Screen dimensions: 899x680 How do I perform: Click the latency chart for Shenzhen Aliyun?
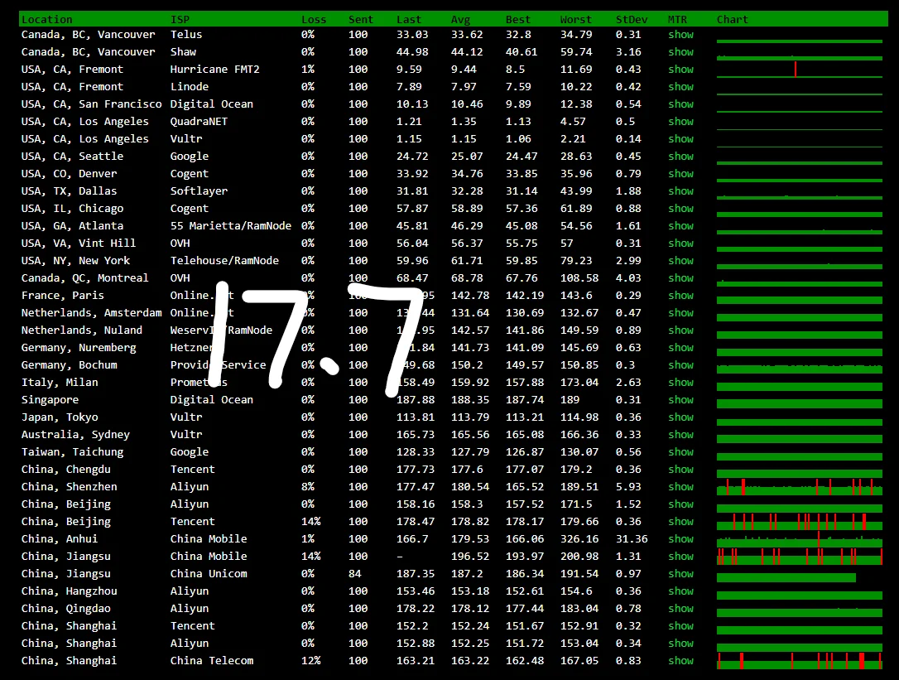[799, 487]
